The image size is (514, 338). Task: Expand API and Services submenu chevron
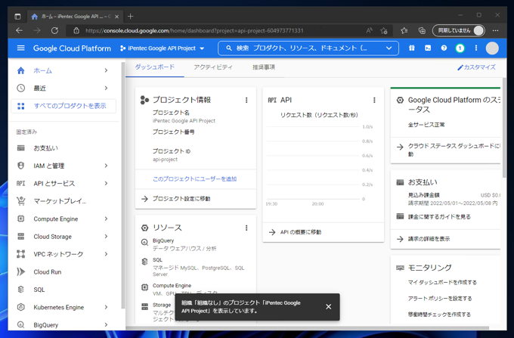[106, 183]
